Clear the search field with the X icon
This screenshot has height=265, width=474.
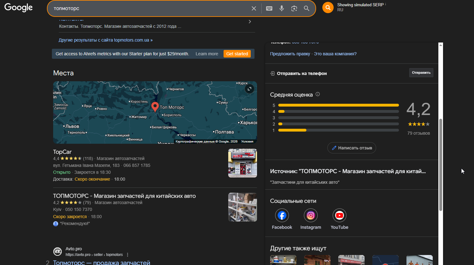[x=254, y=8]
